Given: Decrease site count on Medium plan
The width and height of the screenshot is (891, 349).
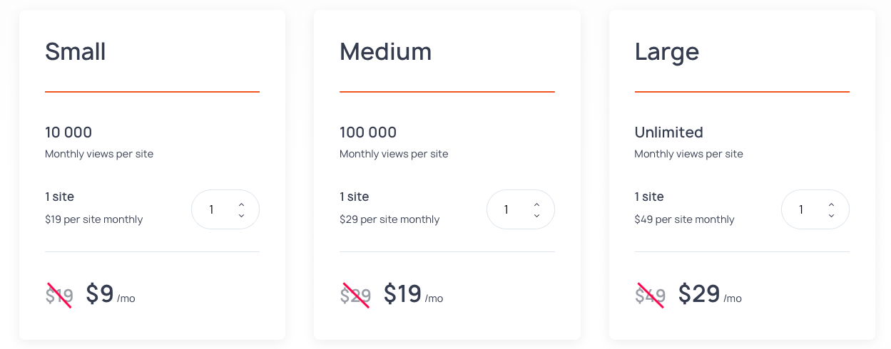Looking at the screenshot, I should [536, 215].
